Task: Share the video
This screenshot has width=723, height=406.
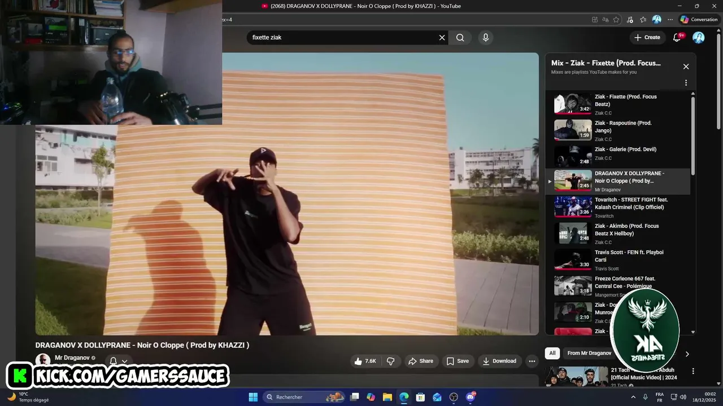Action: pyautogui.click(x=421, y=361)
